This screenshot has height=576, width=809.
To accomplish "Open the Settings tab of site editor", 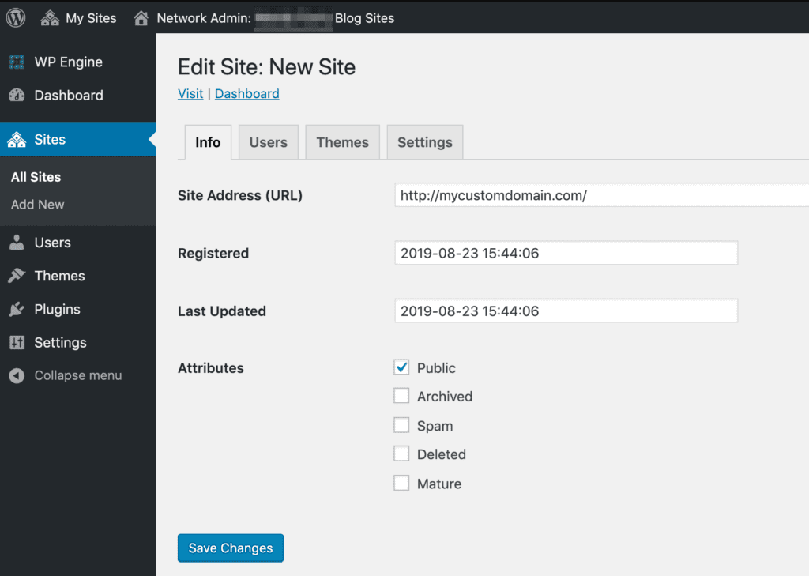I will point(424,142).
